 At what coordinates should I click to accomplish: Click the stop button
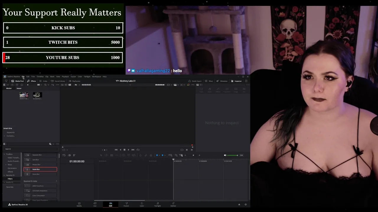coord(124,150)
